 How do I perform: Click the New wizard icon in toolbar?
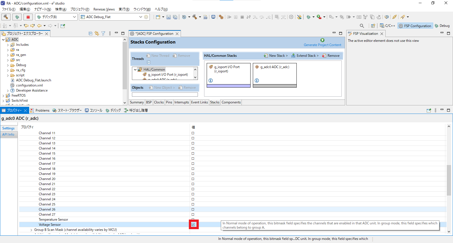tap(158, 17)
